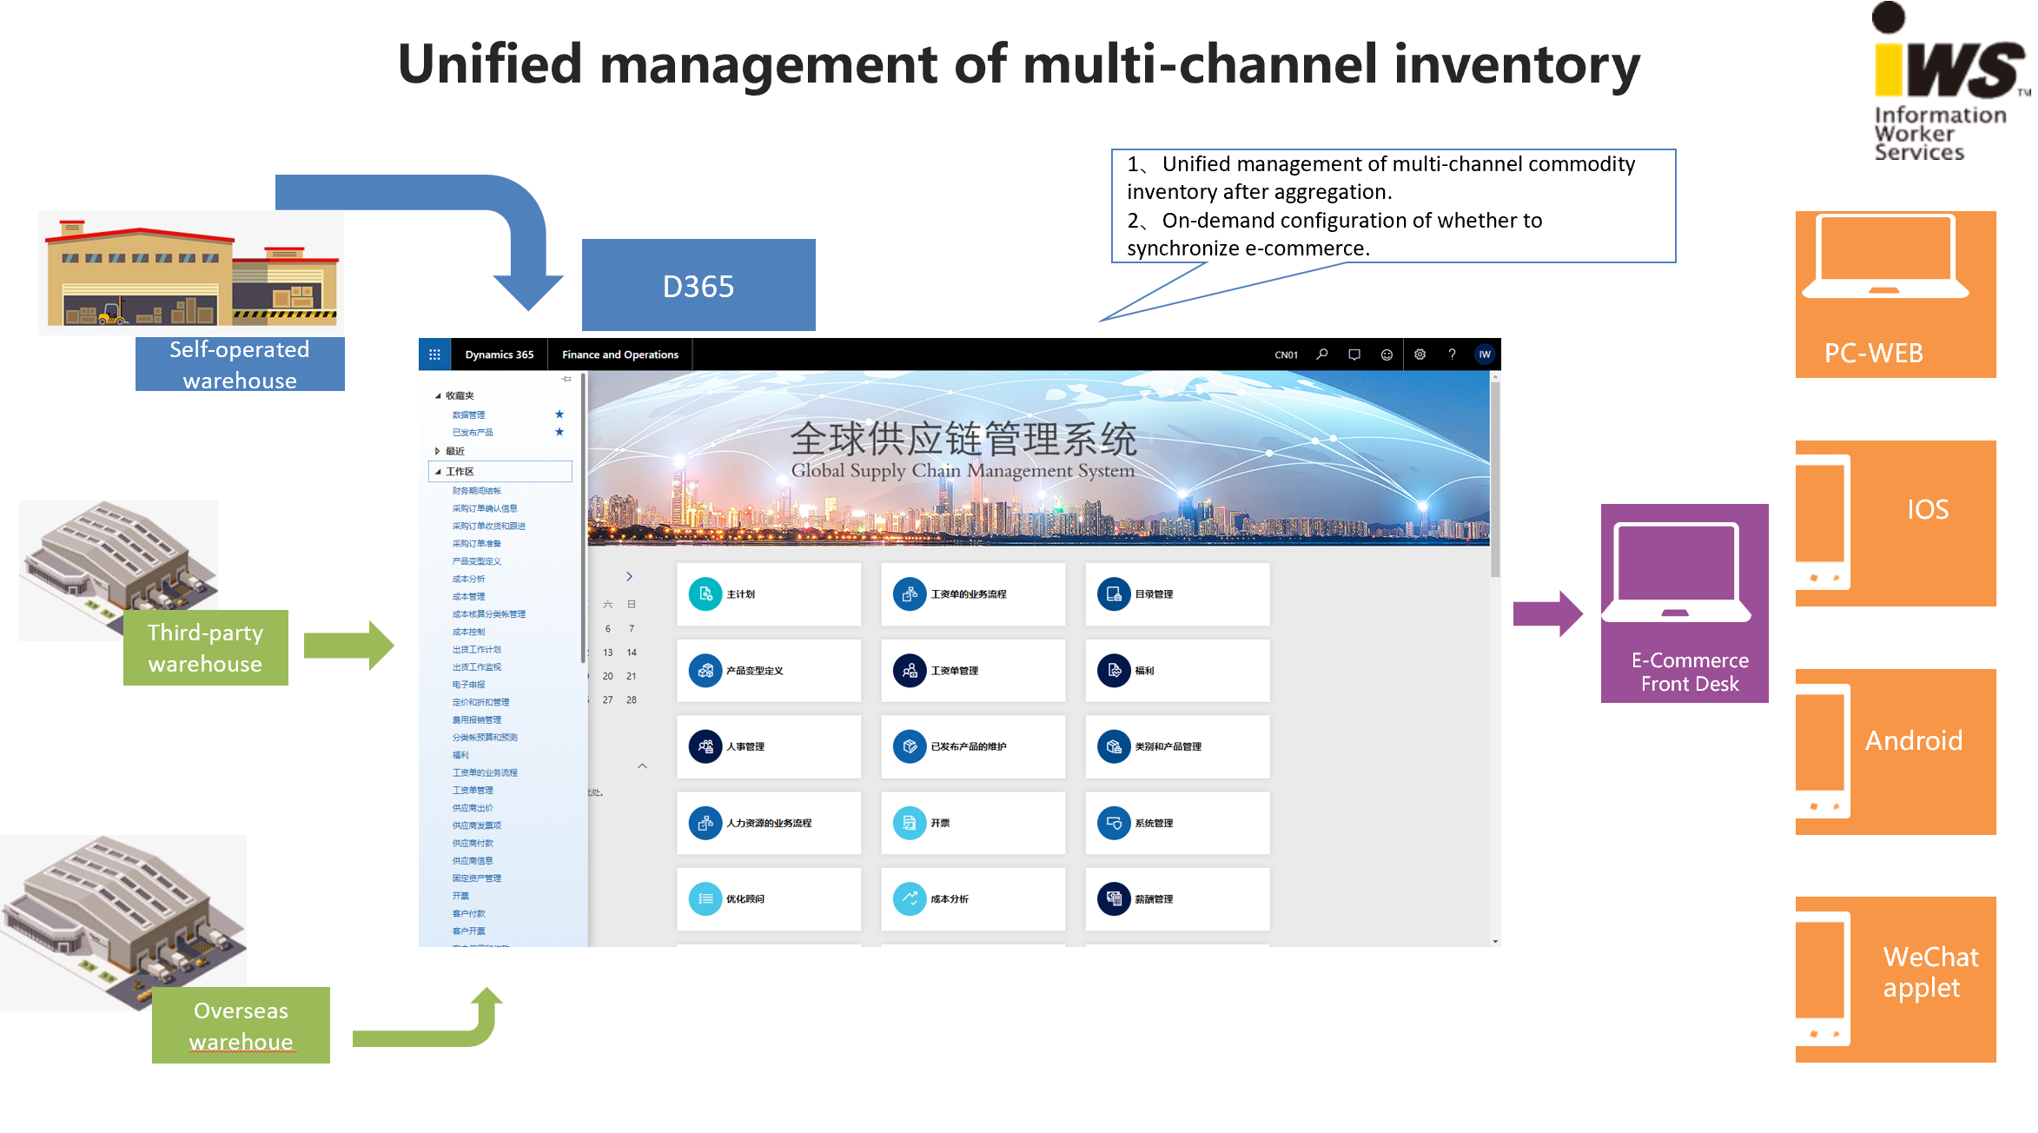Open the 福利 workspace tile
Screen dimensions: 2039x1133
pyautogui.click(x=1177, y=671)
